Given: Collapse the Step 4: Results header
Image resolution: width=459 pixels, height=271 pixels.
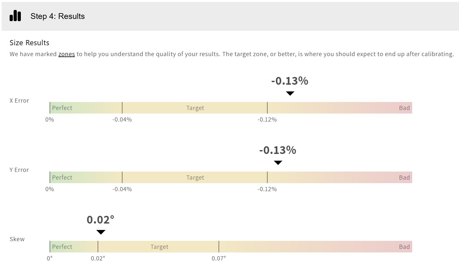Looking at the screenshot, I should 57,16.
